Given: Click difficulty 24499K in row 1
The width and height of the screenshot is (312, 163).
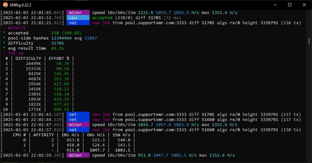Looking at the screenshot, I should [x=33, y=64].
